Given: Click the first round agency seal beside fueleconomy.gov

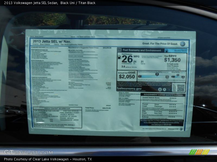Looking at the screenshot, I should click(x=160, y=90).
